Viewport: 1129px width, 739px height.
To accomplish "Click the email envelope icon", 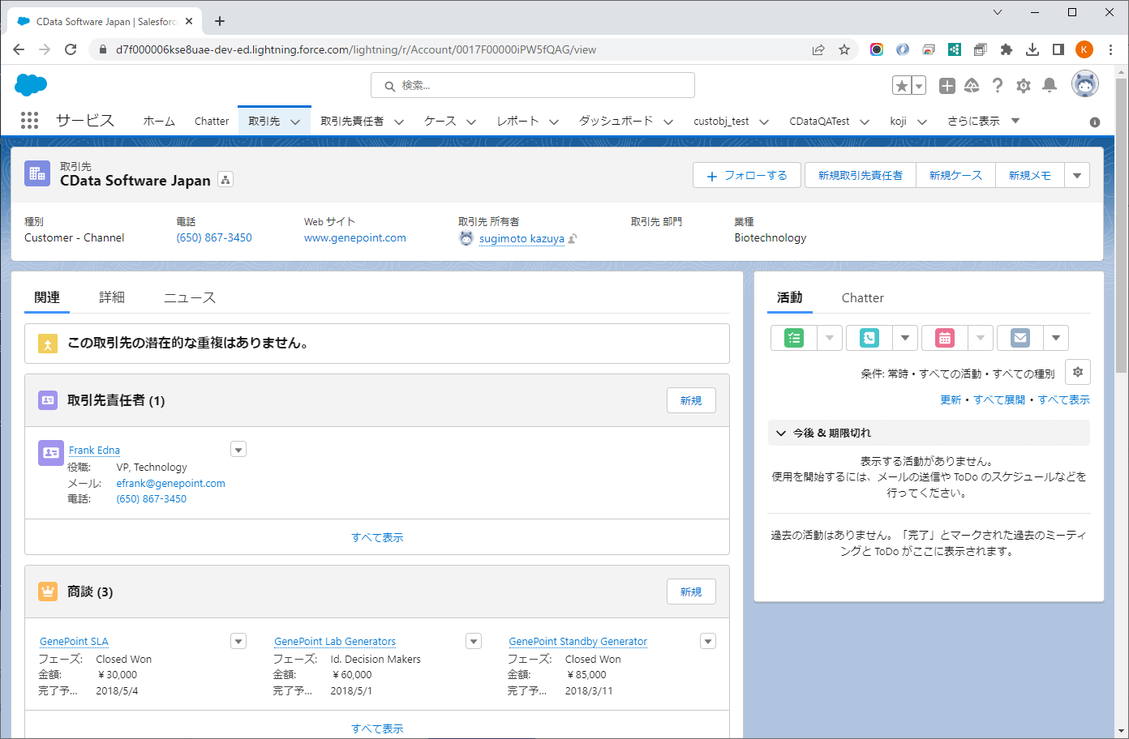I will pos(1020,338).
